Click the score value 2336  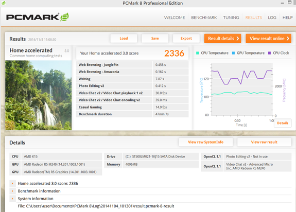174,53
